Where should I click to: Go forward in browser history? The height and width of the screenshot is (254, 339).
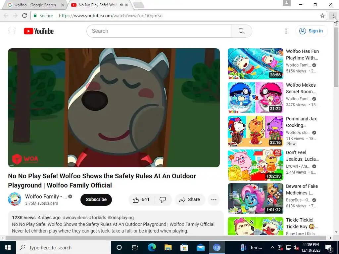point(15,16)
